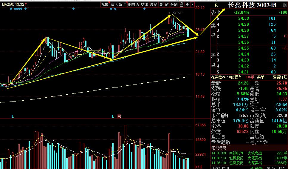Viewport: 288px width, 169px height.
Task: Open the 重大事件 major events item
Action: 118,4
